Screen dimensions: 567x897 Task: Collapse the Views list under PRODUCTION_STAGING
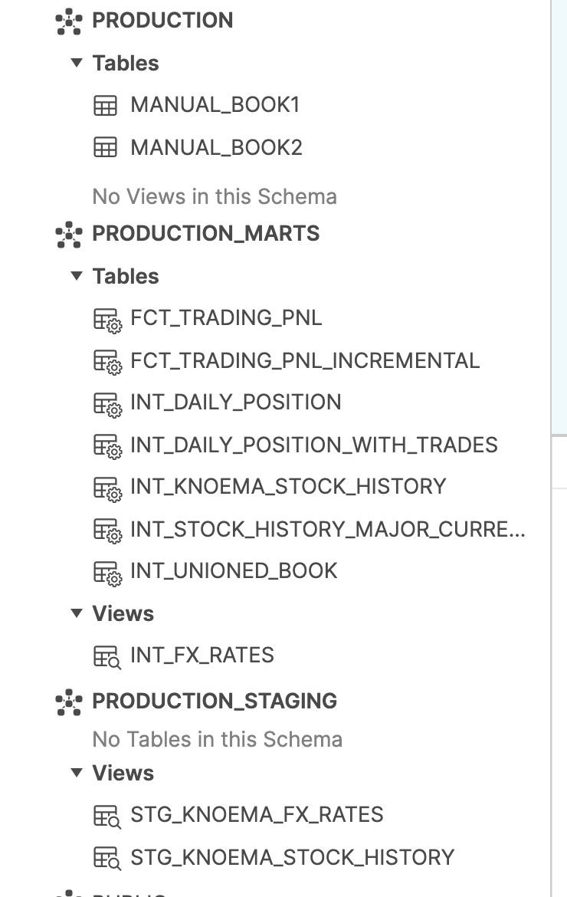click(x=76, y=773)
